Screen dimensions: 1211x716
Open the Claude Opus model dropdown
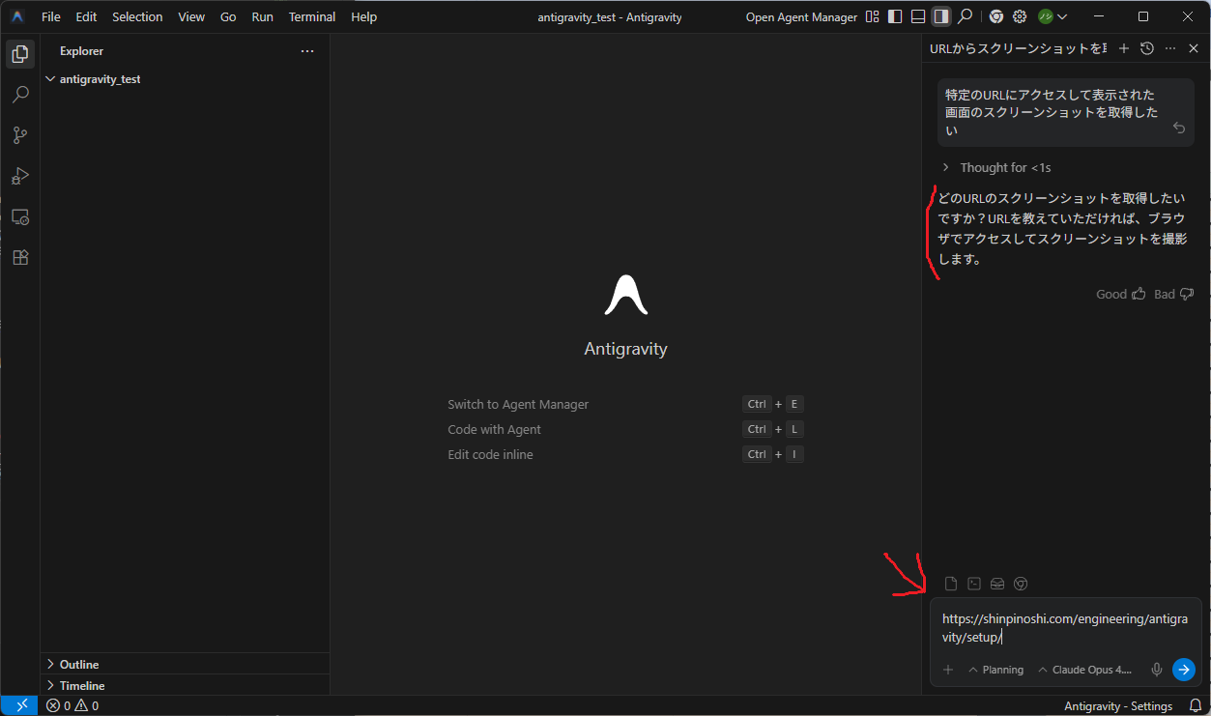1085,670
